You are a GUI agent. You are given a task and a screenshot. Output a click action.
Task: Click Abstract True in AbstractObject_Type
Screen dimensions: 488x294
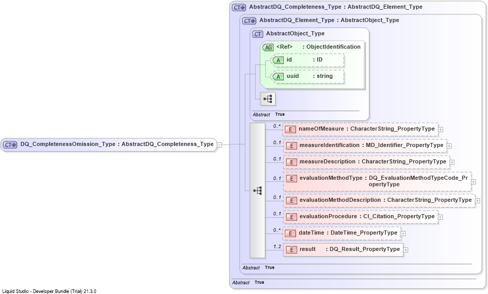click(x=268, y=115)
